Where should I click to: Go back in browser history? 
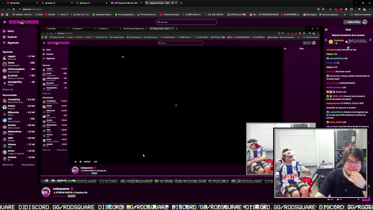pos(3,9)
